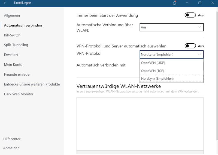Go back with the arrow in title bar
This screenshot has width=218, height=155.
[5, 3]
